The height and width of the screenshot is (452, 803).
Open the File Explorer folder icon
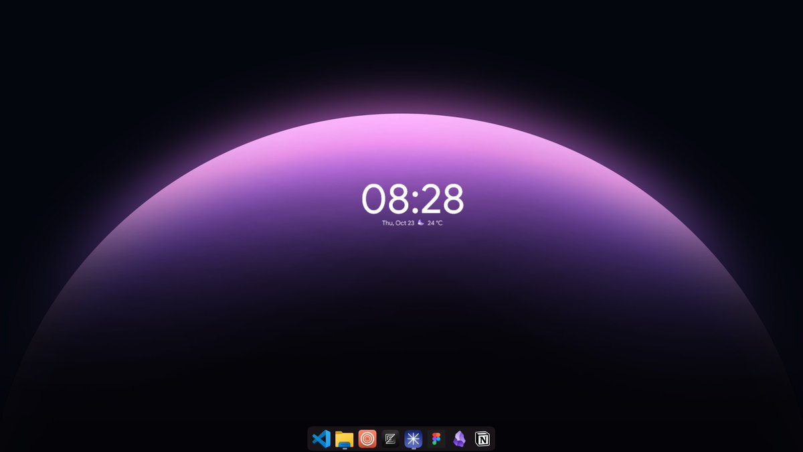[344, 439]
